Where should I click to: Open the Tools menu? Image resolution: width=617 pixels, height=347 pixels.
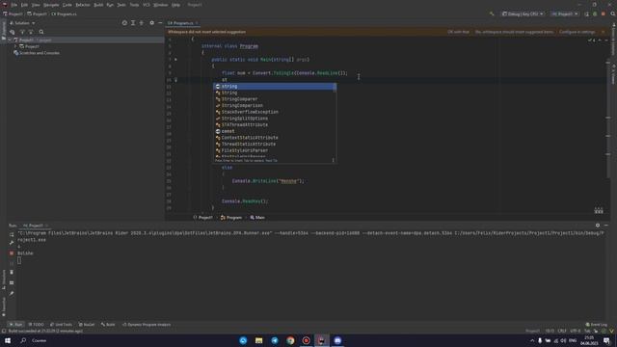click(x=134, y=5)
